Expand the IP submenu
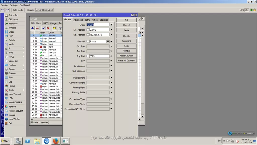Screen dimensions: 257x145 pyautogui.click(x=15, y=48)
